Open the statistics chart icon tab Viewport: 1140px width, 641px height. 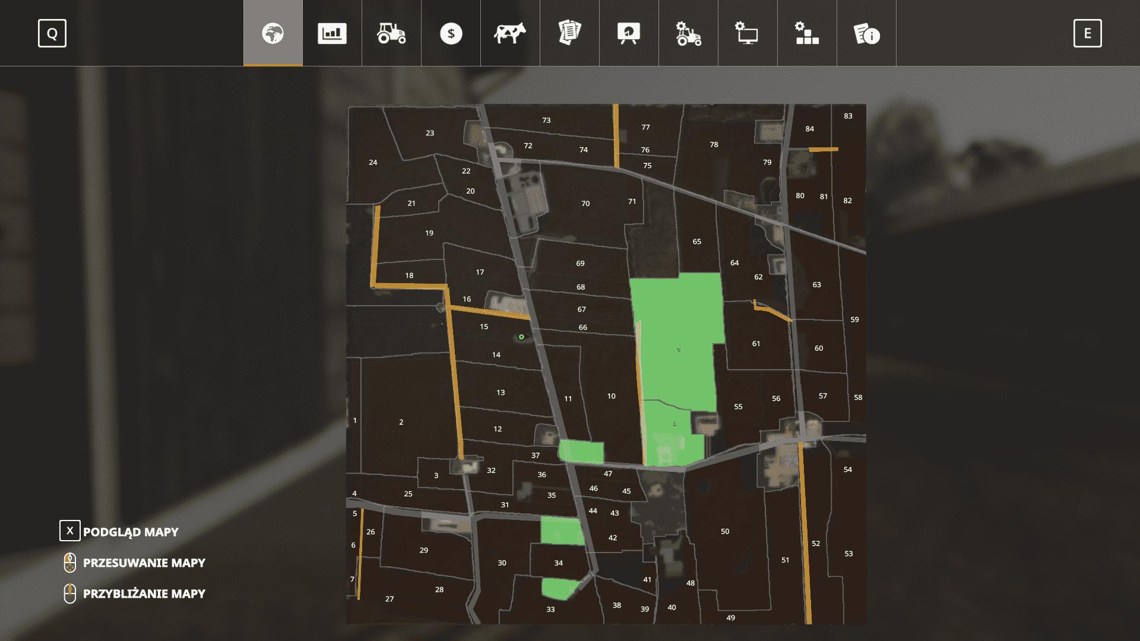[x=332, y=33]
